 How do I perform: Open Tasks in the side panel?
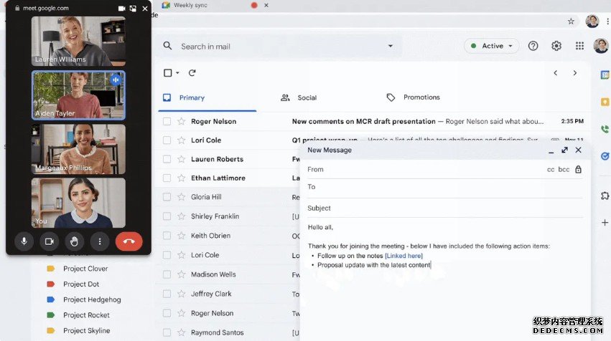click(605, 156)
